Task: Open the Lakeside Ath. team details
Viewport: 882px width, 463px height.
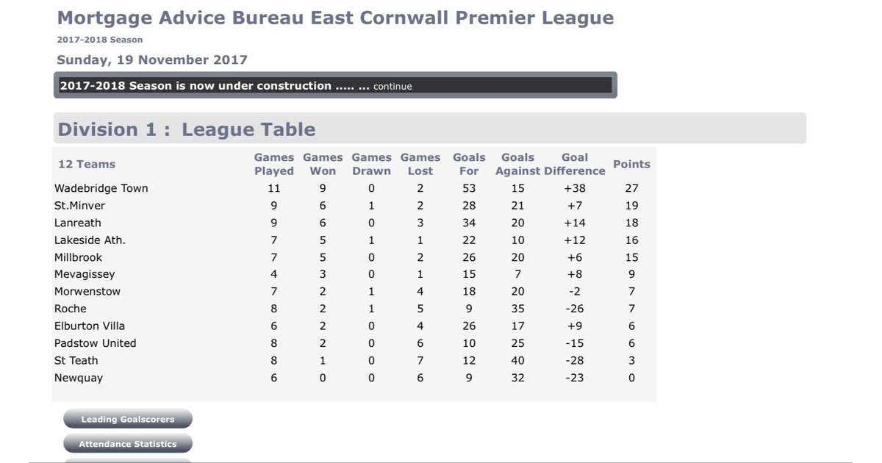Action: tap(89, 240)
